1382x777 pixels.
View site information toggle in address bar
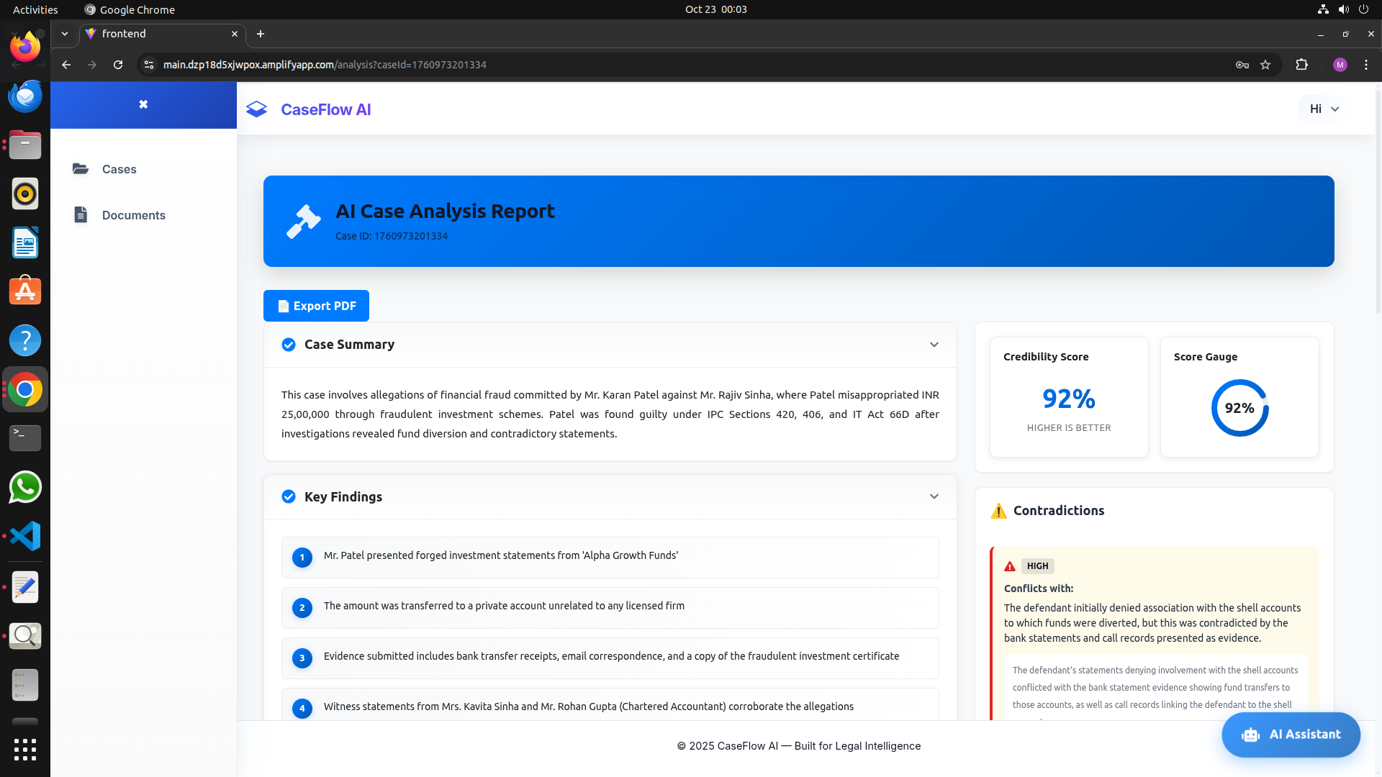click(149, 65)
